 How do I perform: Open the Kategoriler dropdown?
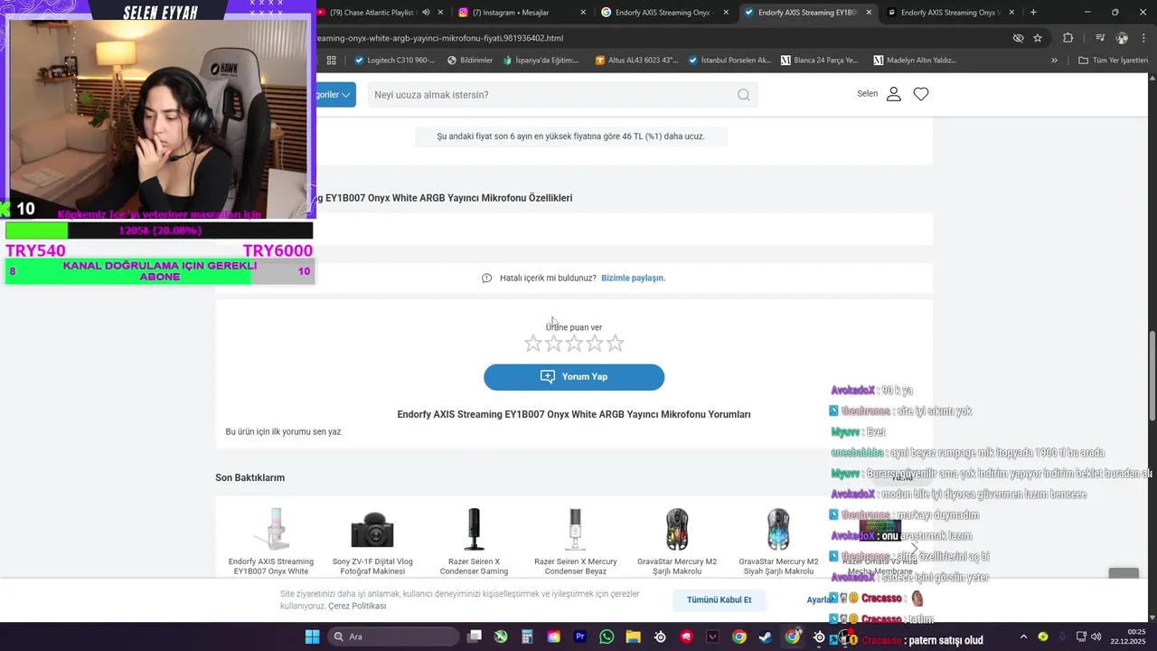point(335,95)
